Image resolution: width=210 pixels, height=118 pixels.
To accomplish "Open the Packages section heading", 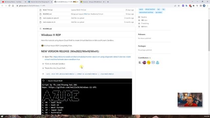I will (x=142, y=46).
